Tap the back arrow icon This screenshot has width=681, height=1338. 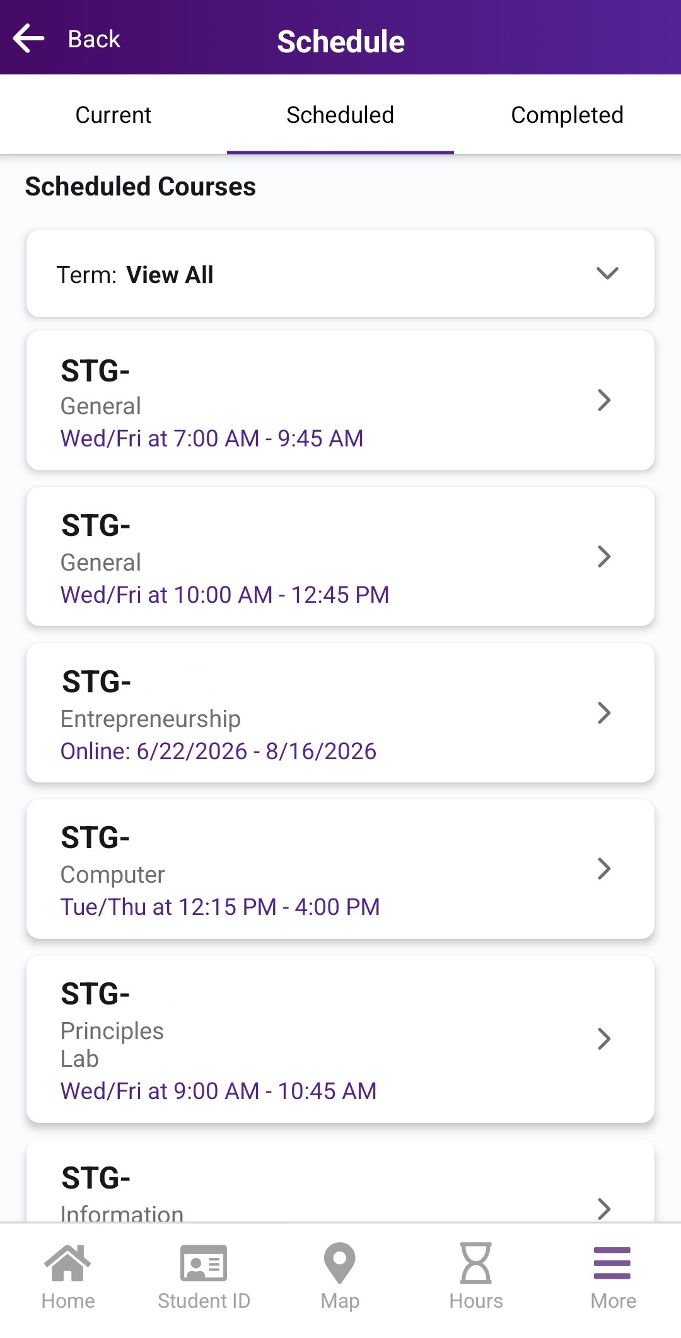(29, 38)
